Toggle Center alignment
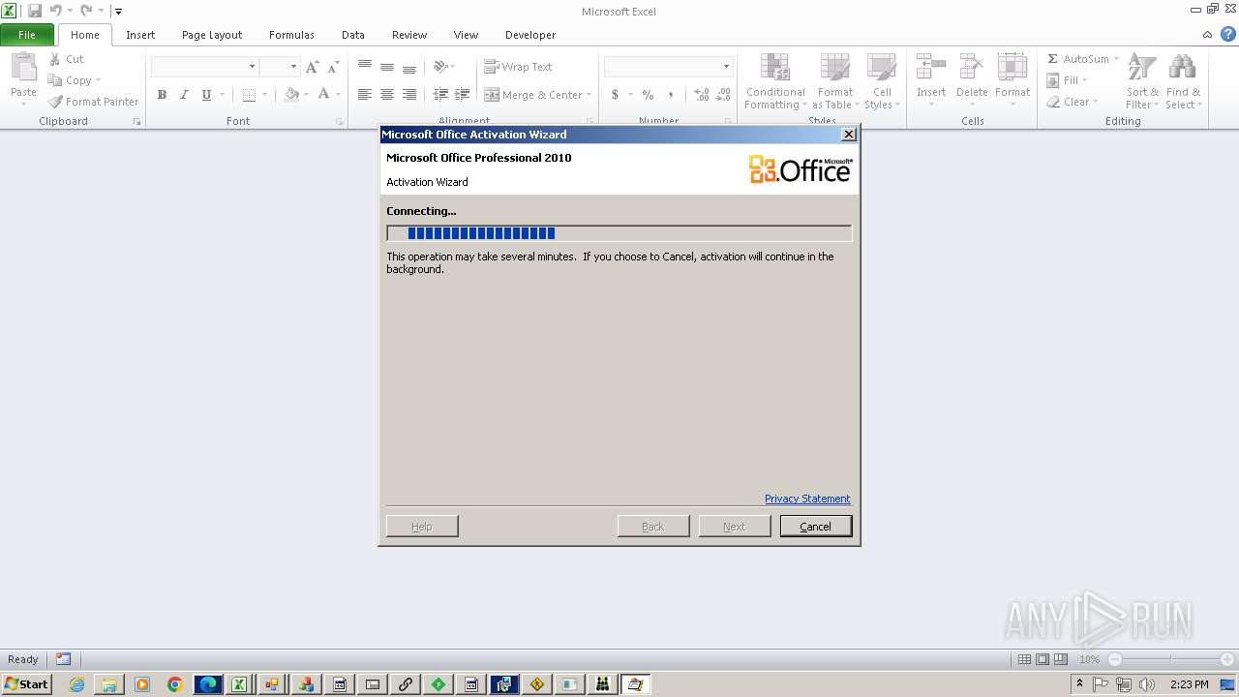Screen dimensions: 1239x697 387,95
